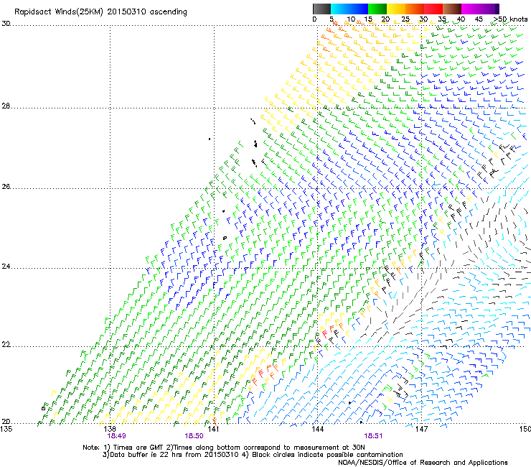Click the NOAA/NESDIS Office of Research credit

click(423, 463)
